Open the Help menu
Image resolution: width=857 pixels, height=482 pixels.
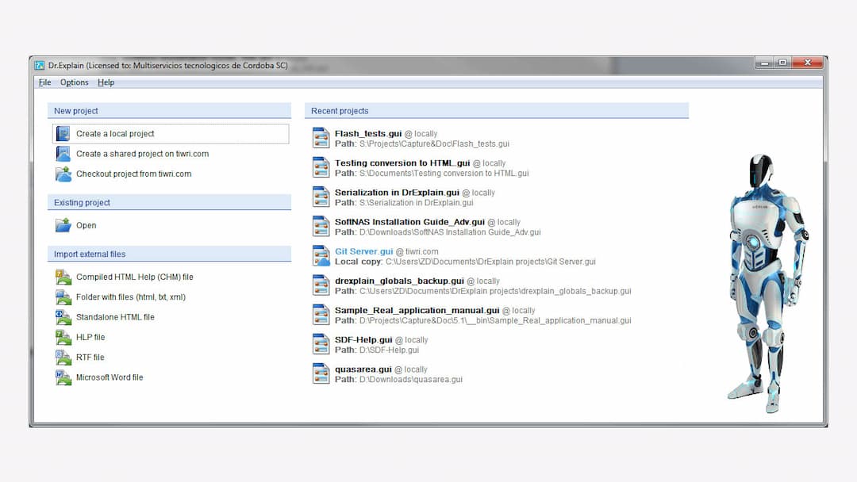click(x=106, y=82)
